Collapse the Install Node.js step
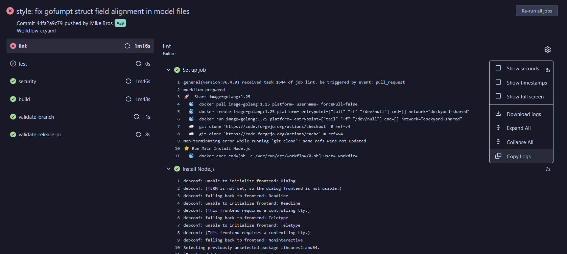The height and width of the screenshot is (254, 567). (168, 169)
